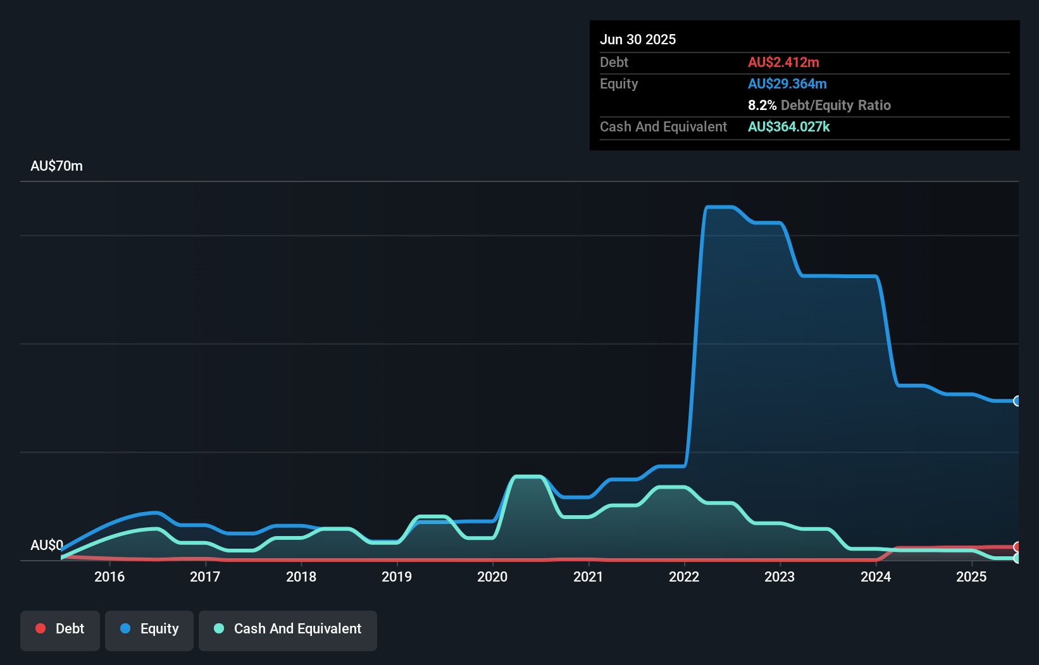The height and width of the screenshot is (665, 1039).
Task: Expand the Debt/Equity Ratio detail row
Action: [819, 106]
